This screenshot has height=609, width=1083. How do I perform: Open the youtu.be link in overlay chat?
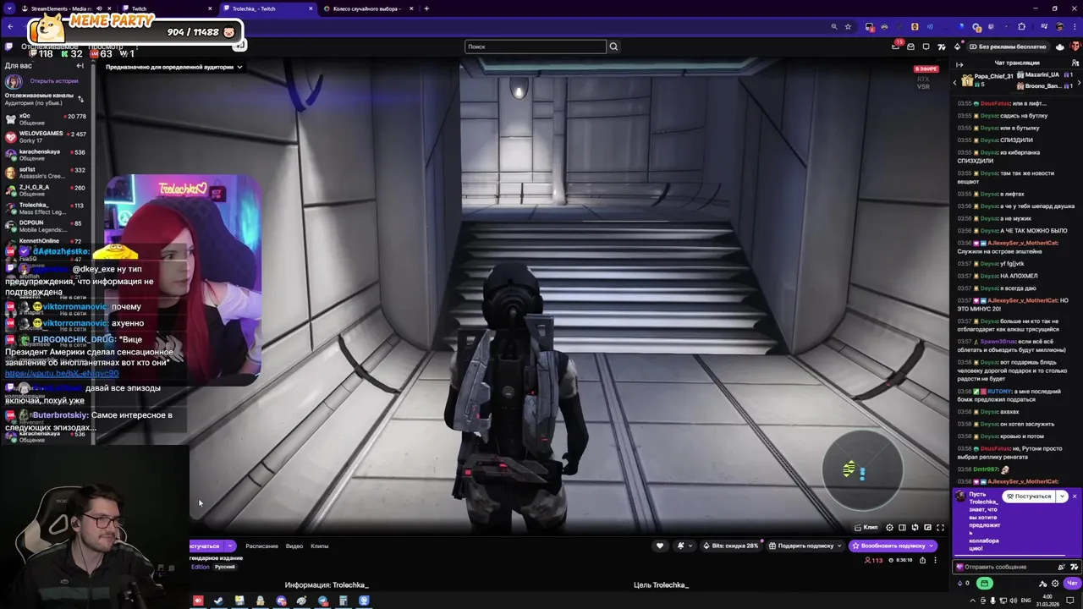pyautogui.click(x=62, y=373)
